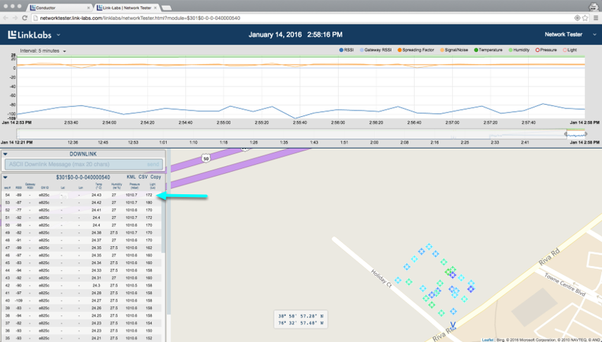The width and height of the screenshot is (602, 342).
Task: Click the Copy link in table header
Action: point(156,177)
